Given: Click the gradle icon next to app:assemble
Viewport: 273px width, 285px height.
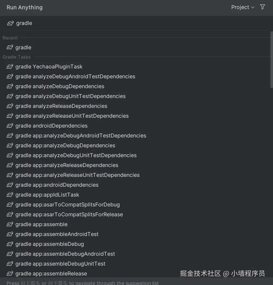Looking at the screenshot, I should point(10,224).
